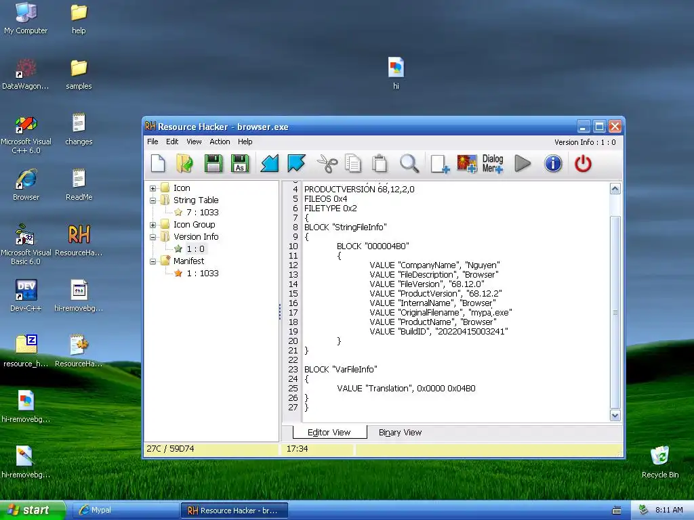This screenshot has width=694, height=520.
Task: Open the Edit menu
Action: [172, 142]
